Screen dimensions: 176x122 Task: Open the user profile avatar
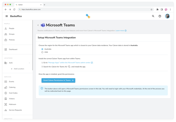(167, 16)
